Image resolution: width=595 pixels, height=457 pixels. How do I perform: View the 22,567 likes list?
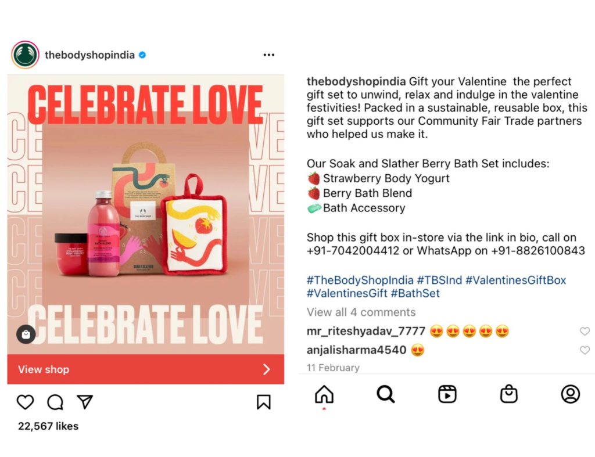point(48,426)
